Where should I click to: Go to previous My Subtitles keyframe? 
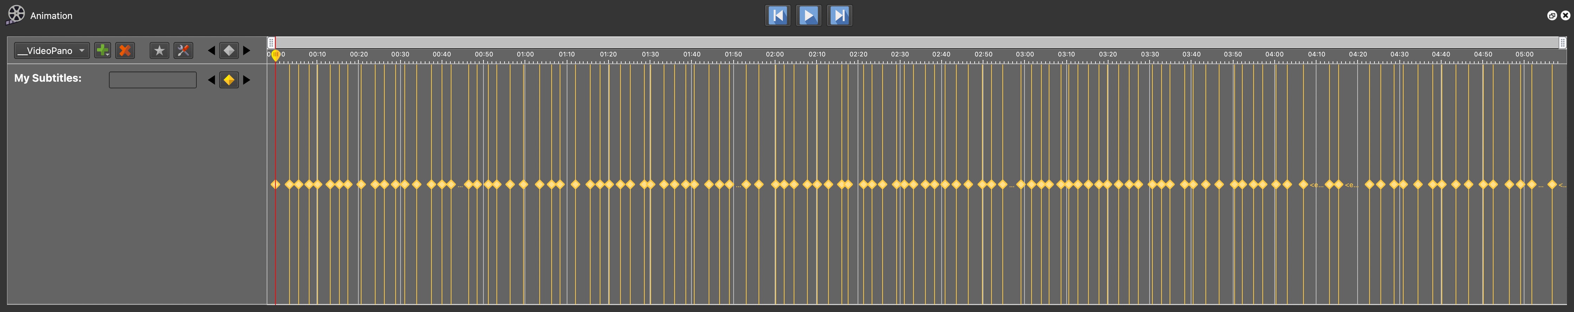[212, 80]
